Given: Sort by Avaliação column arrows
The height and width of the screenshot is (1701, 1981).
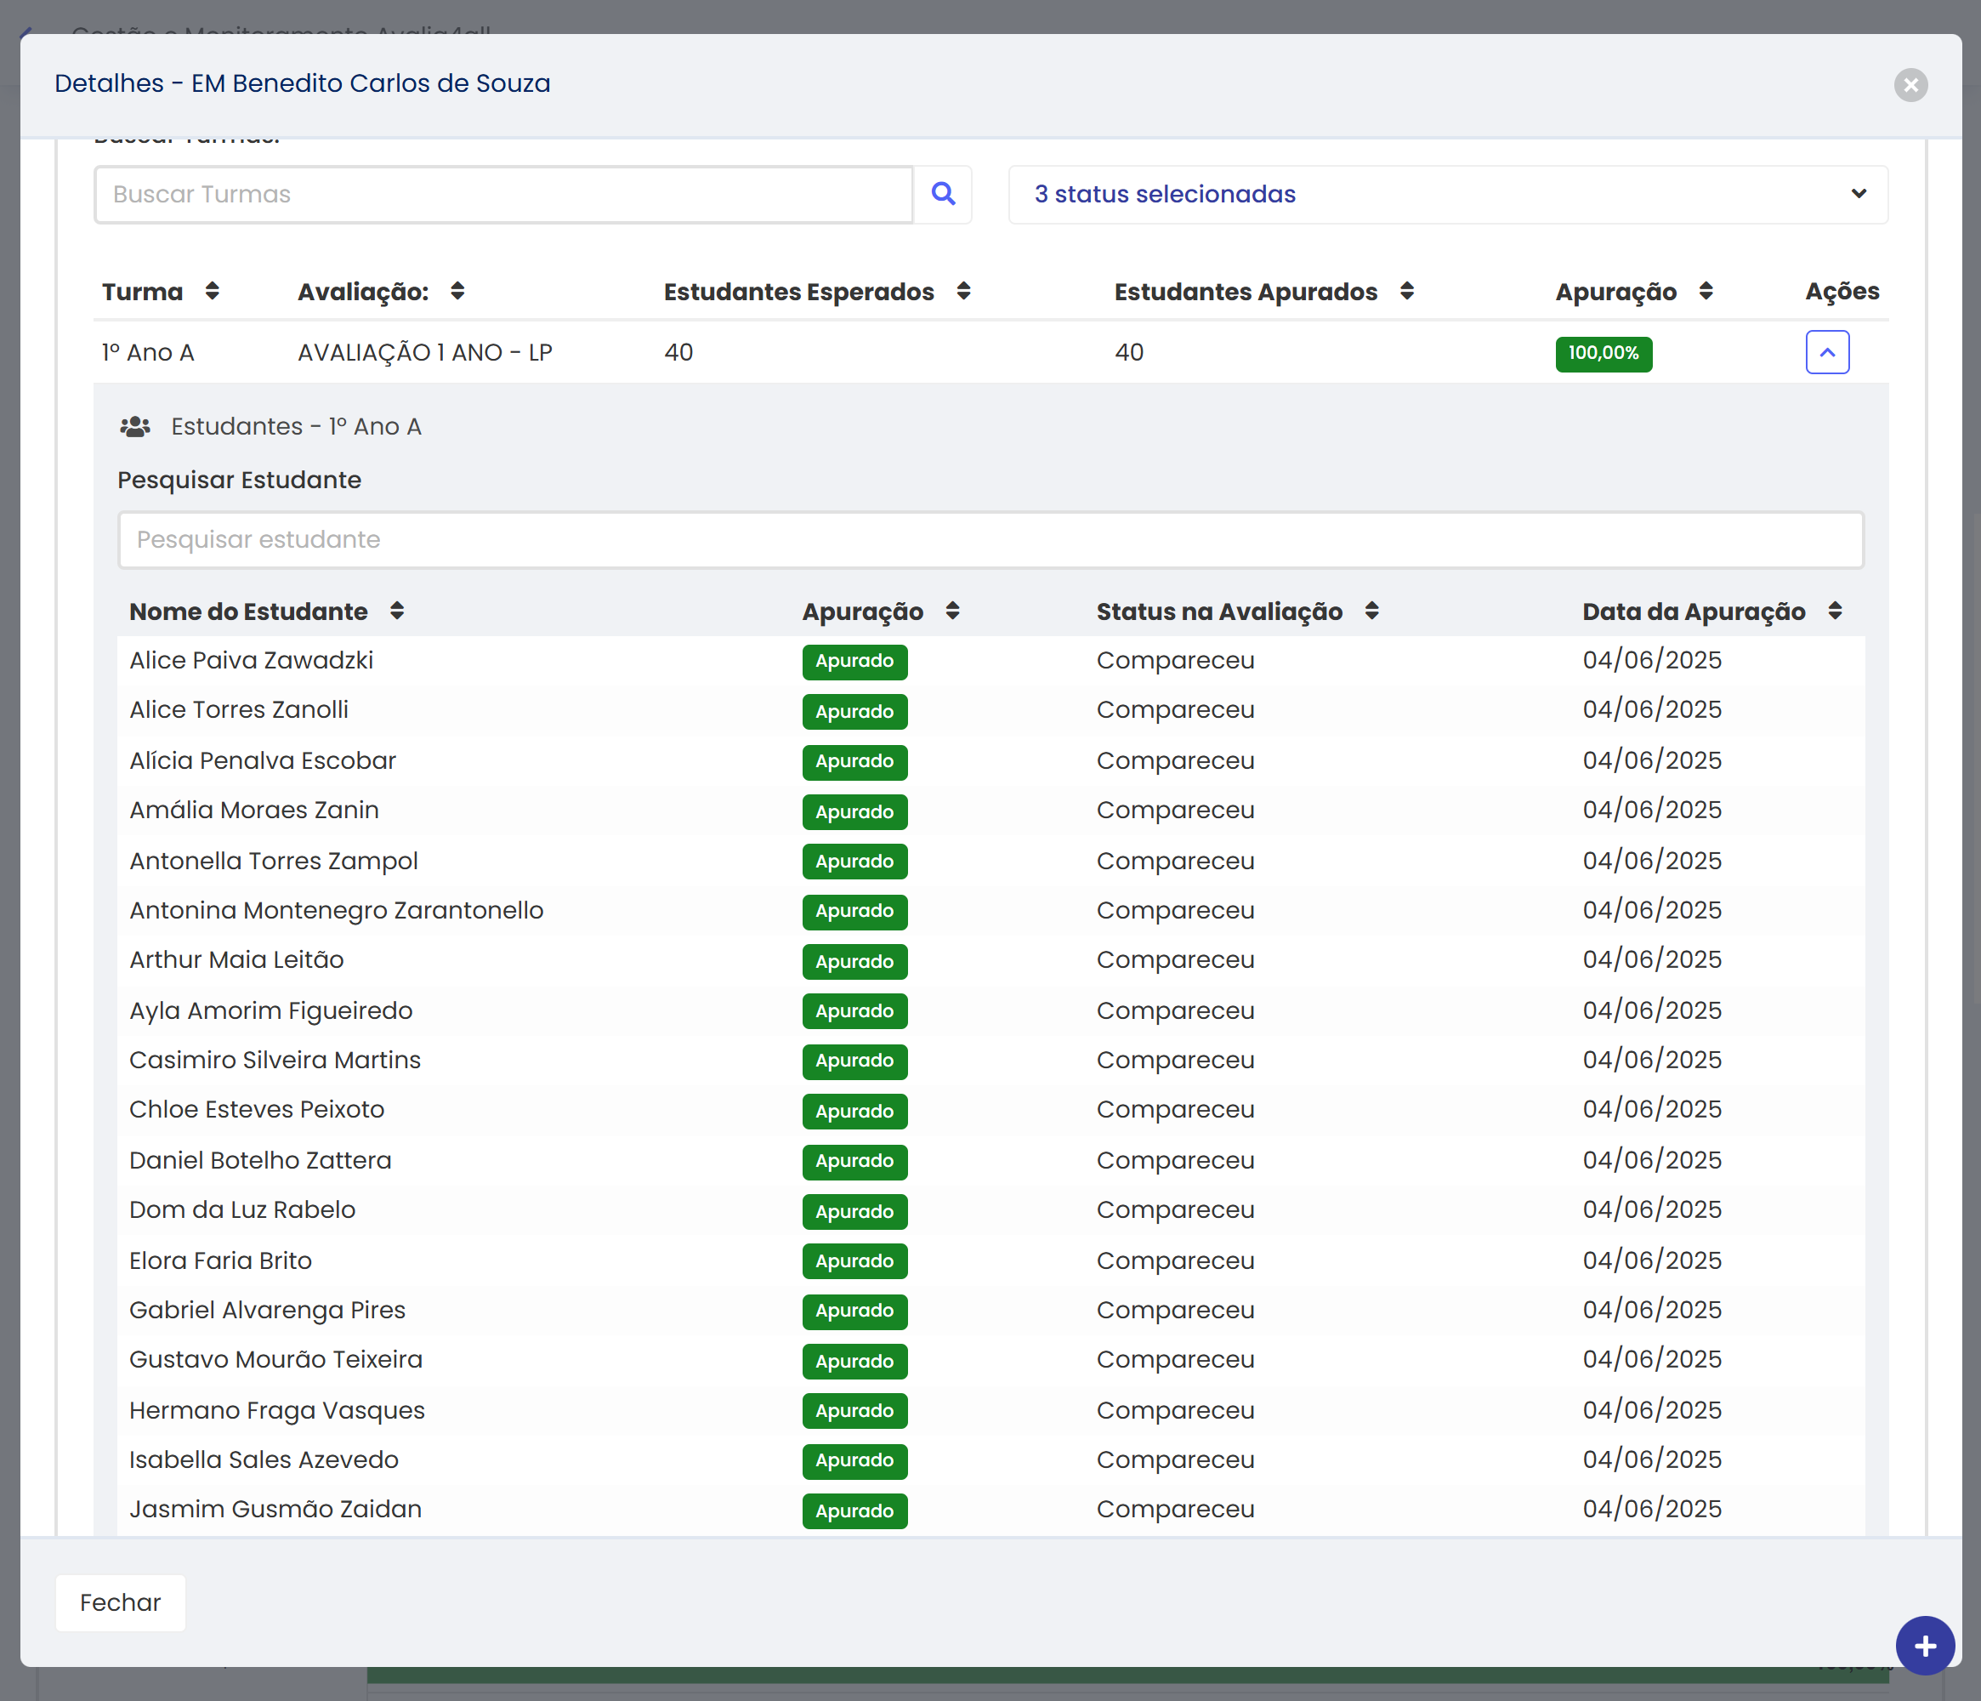Looking at the screenshot, I should tap(457, 292).
